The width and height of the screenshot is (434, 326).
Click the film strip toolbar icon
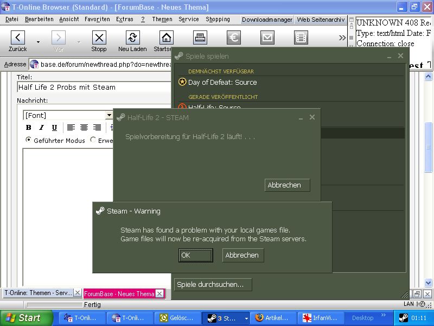[x=301, y=37]
